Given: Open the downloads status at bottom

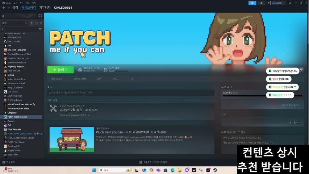Looking at the screenshot, I should pos(153,162).
